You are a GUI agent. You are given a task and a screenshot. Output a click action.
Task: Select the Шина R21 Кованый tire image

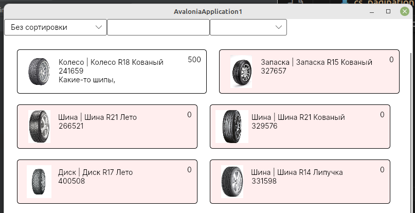point(232,126)
